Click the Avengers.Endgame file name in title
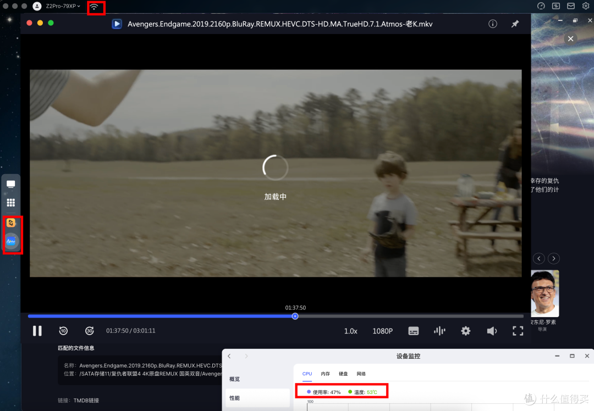This screenshot has height=411, width=594. coord(280,24)
